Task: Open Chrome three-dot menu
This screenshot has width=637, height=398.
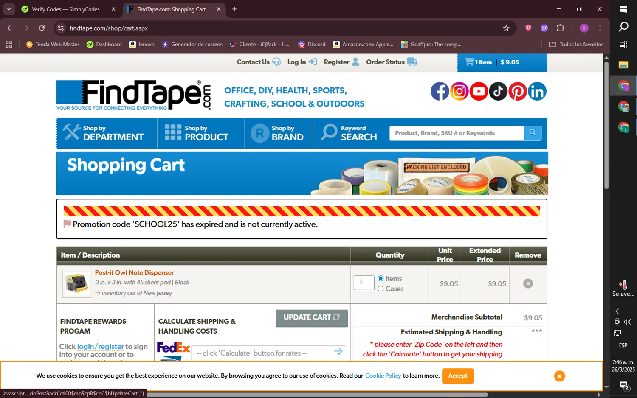Action: coord(600,28)
